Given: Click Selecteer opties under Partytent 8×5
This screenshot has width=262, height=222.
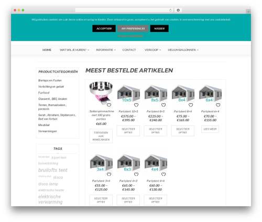Looking at the screenshot, I should coord(156,131).
